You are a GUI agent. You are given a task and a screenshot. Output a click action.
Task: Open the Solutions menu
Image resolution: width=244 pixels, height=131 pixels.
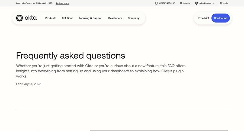(68, 18)
